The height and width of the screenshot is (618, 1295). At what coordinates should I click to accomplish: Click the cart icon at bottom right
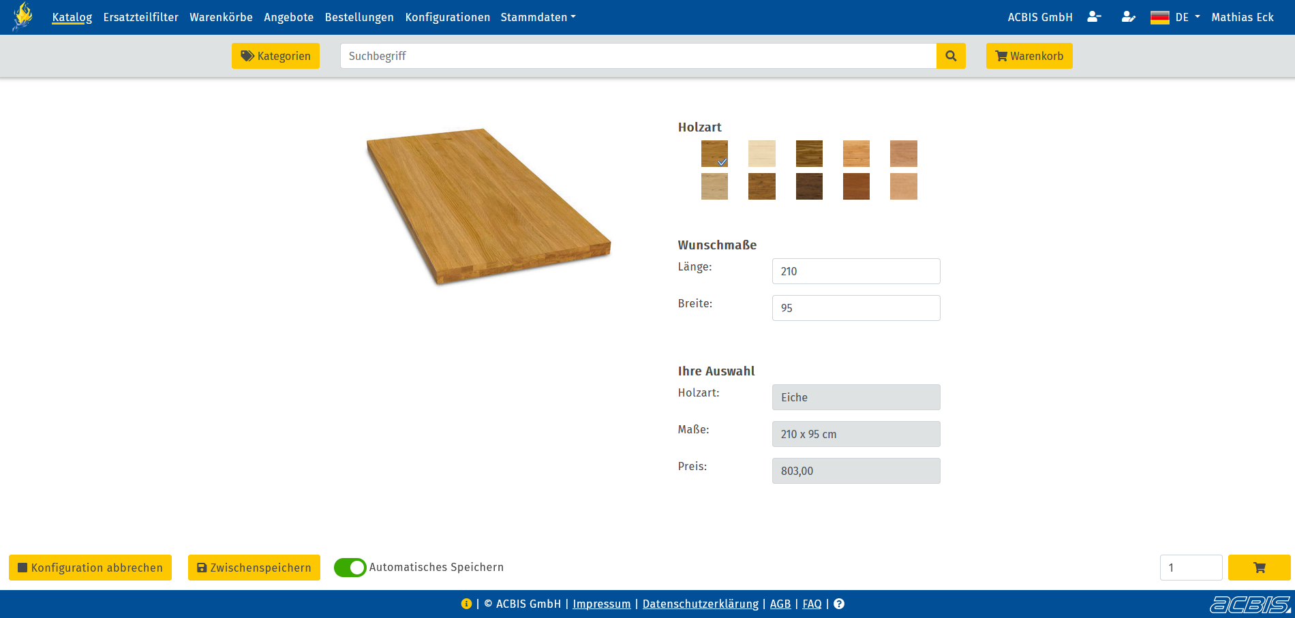pyautogui.click(x=1258, y=567)
